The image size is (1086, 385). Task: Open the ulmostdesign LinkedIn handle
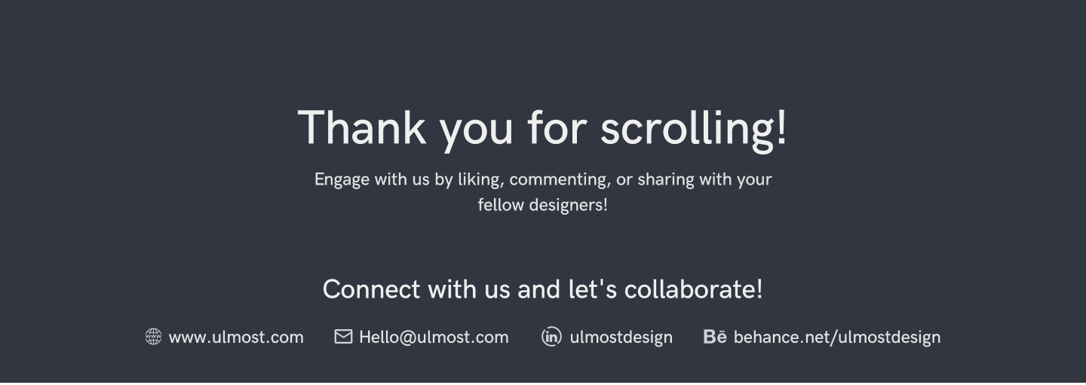point(621,337)
